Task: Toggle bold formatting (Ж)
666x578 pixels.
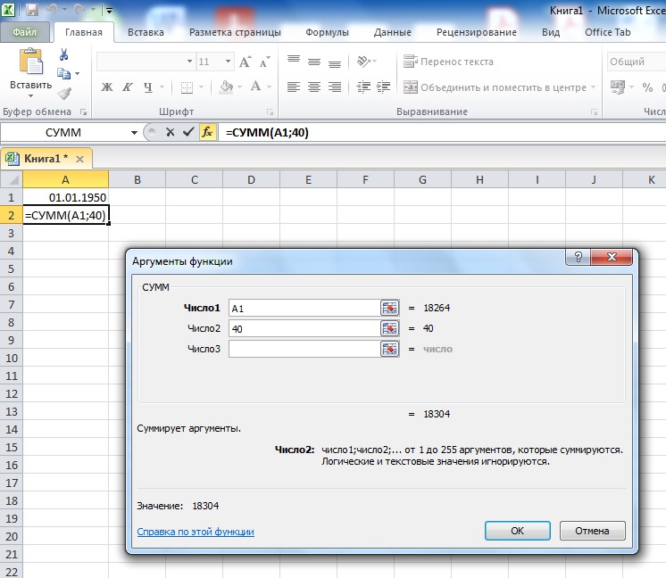Action: pos(107,87)
